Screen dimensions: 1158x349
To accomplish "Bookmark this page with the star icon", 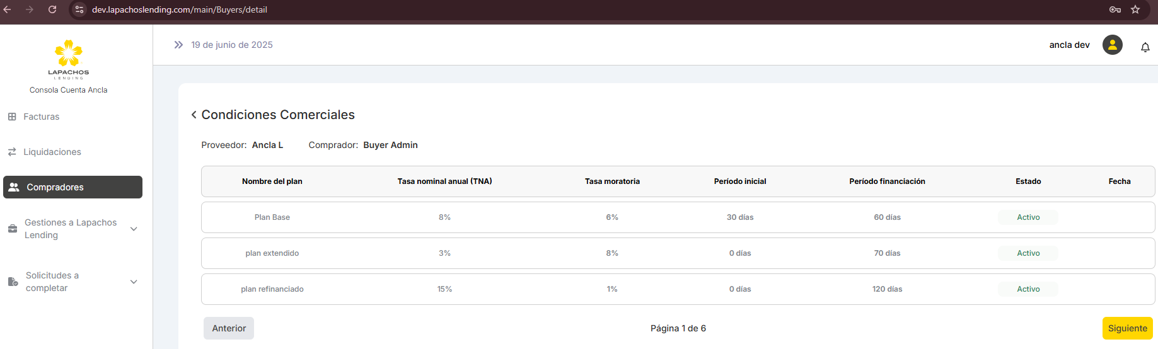I will [x=1135, y=9].
